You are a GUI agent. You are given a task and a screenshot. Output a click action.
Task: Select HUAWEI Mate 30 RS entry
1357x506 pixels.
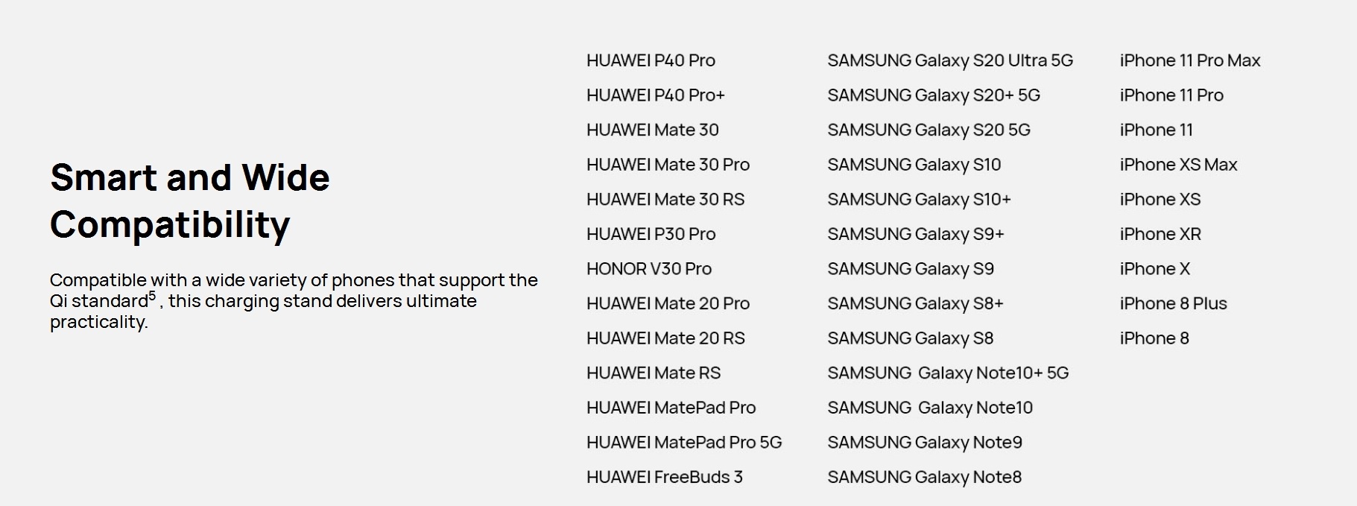click(665, 200)
